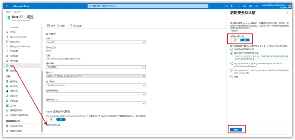Click the 隐私声明 URL field

tap(96, 103)
